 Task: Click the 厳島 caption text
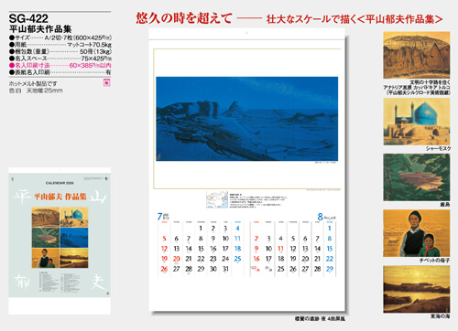point(445,205)
